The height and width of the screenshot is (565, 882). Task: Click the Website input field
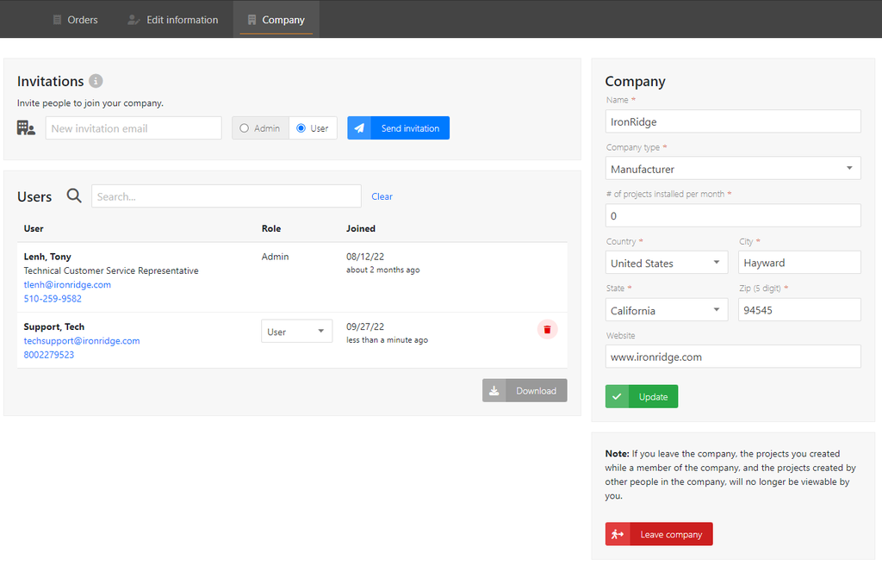pos(733,357)
